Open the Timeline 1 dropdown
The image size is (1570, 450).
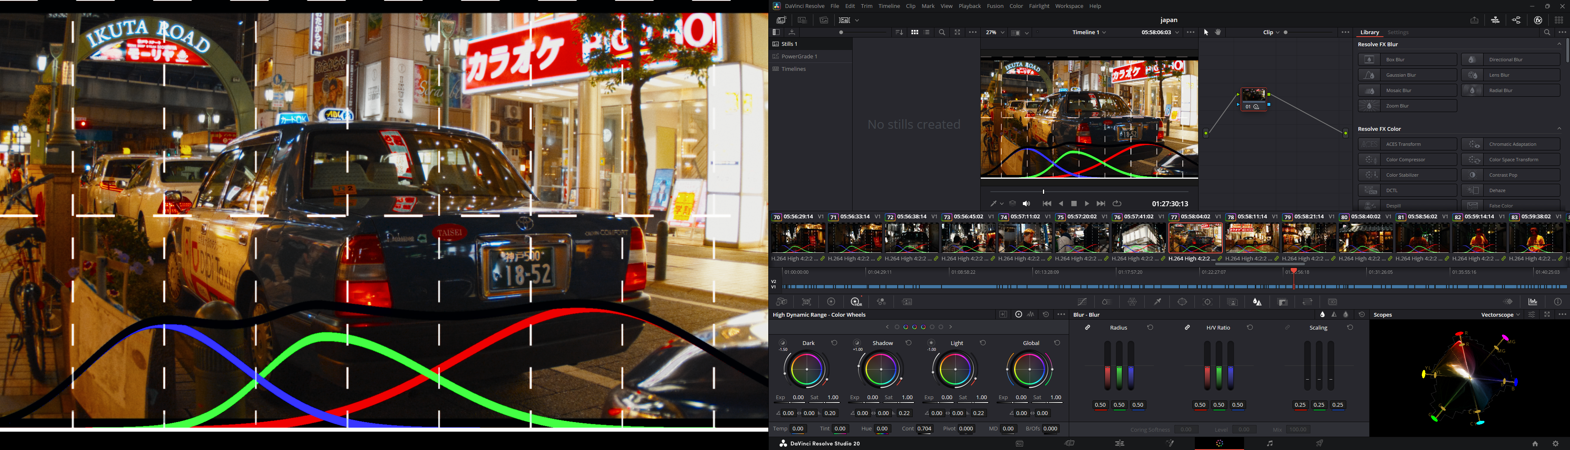point(1089,32)
